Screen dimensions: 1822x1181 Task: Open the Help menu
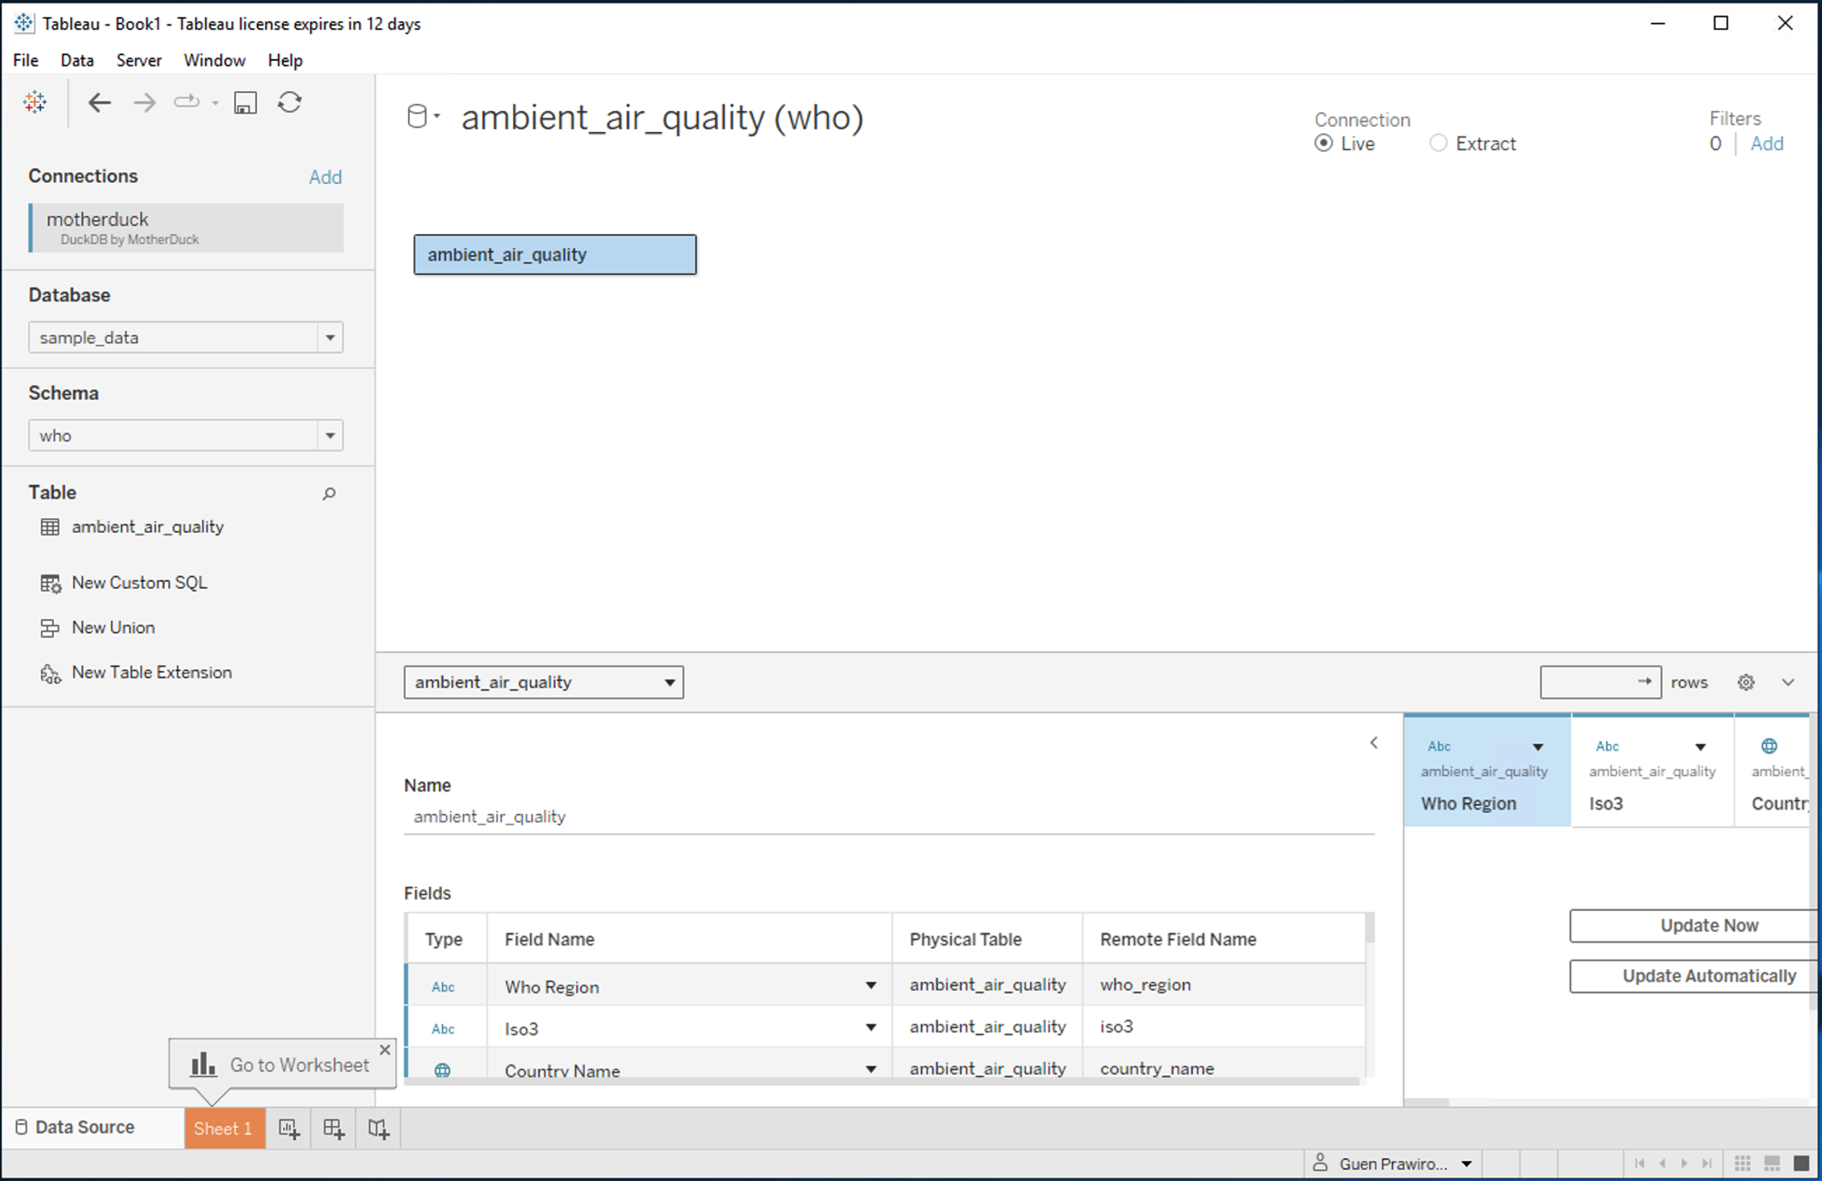click(x=285, y=60)
